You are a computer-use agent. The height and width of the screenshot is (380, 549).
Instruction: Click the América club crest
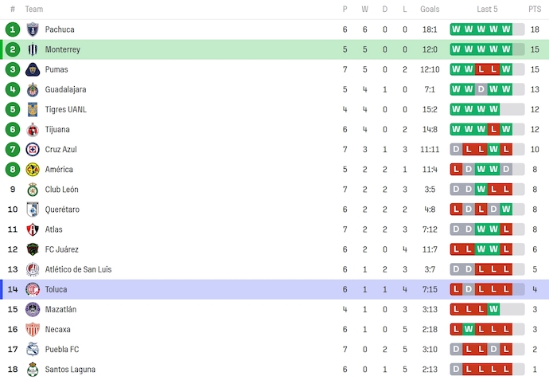(33, 169)
